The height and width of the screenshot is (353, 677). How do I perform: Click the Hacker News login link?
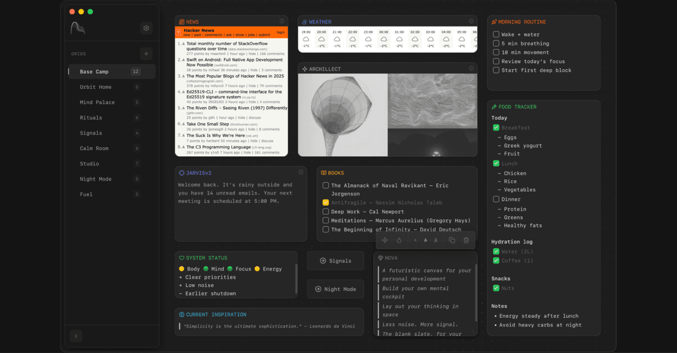coord(281,32)
